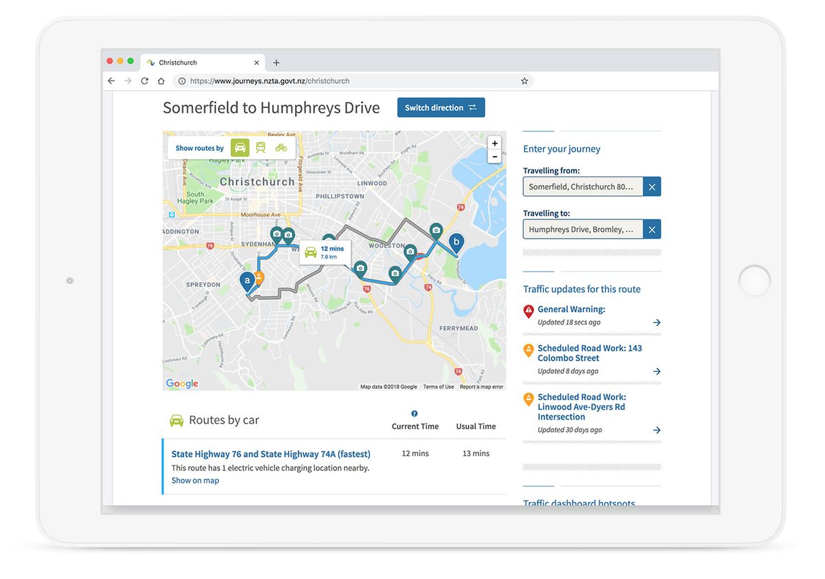Open traffic camera marker beside Woolston label

point(410,252)
